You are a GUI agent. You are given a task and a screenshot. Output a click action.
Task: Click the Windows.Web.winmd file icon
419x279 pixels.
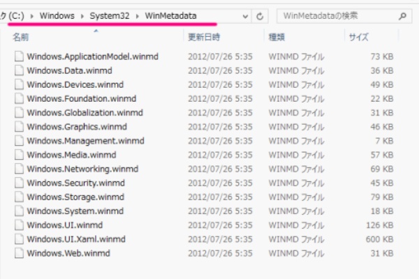[x=19, y=253]
